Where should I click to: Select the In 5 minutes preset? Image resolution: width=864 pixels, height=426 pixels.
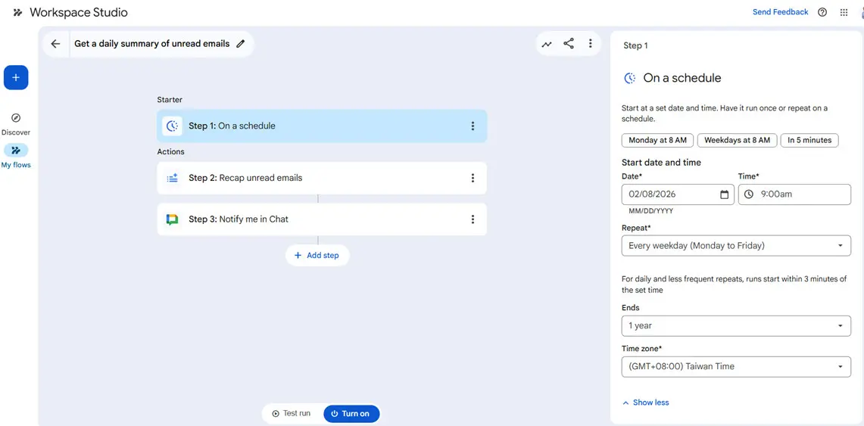[x=809, y=140]
